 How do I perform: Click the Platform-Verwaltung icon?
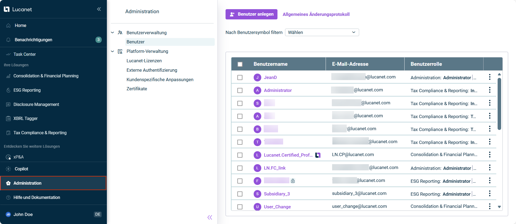[120, 51]
